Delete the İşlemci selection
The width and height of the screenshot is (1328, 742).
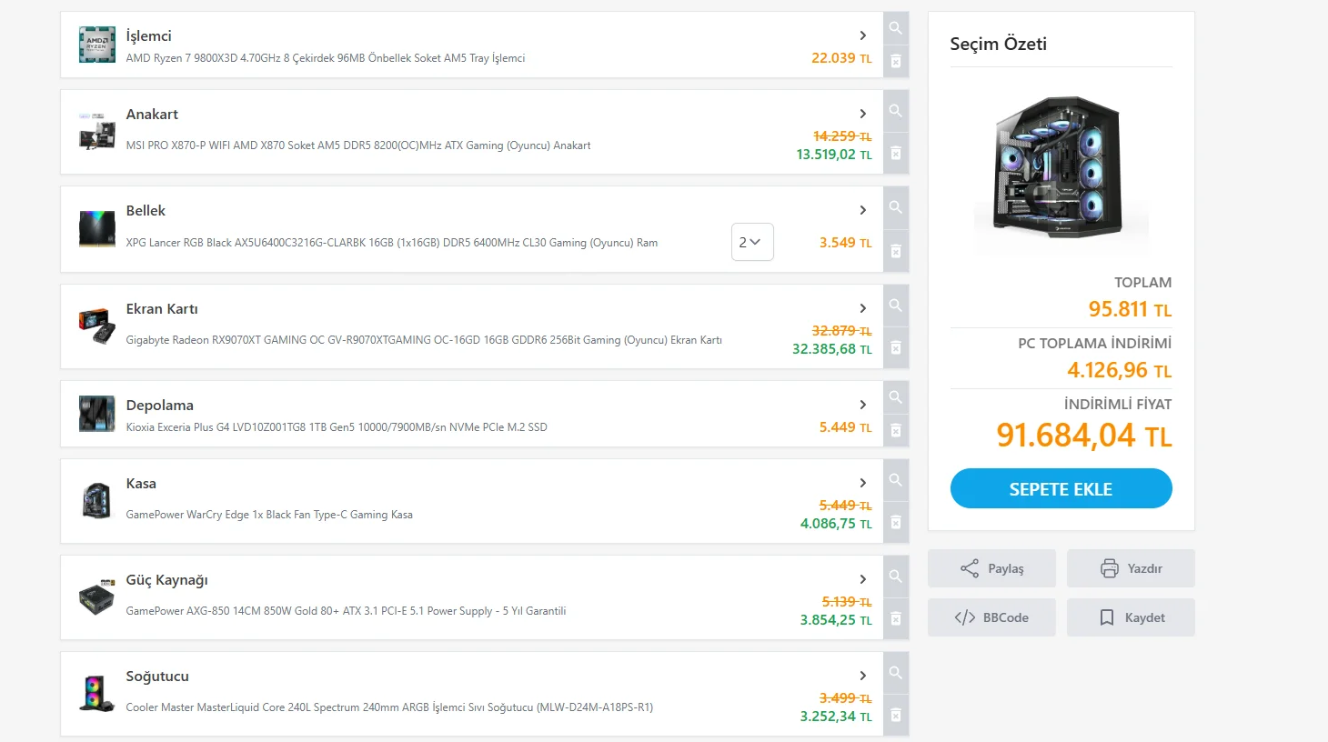click(896, 61)
